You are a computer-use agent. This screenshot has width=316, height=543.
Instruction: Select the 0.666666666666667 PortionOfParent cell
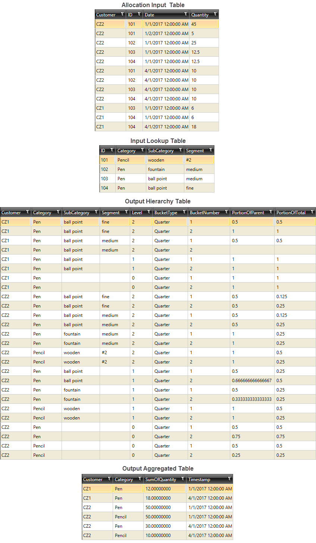(x=252, y=381)
